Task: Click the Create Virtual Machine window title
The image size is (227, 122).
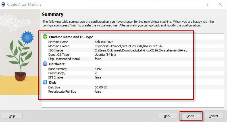Action: point(24,5)
